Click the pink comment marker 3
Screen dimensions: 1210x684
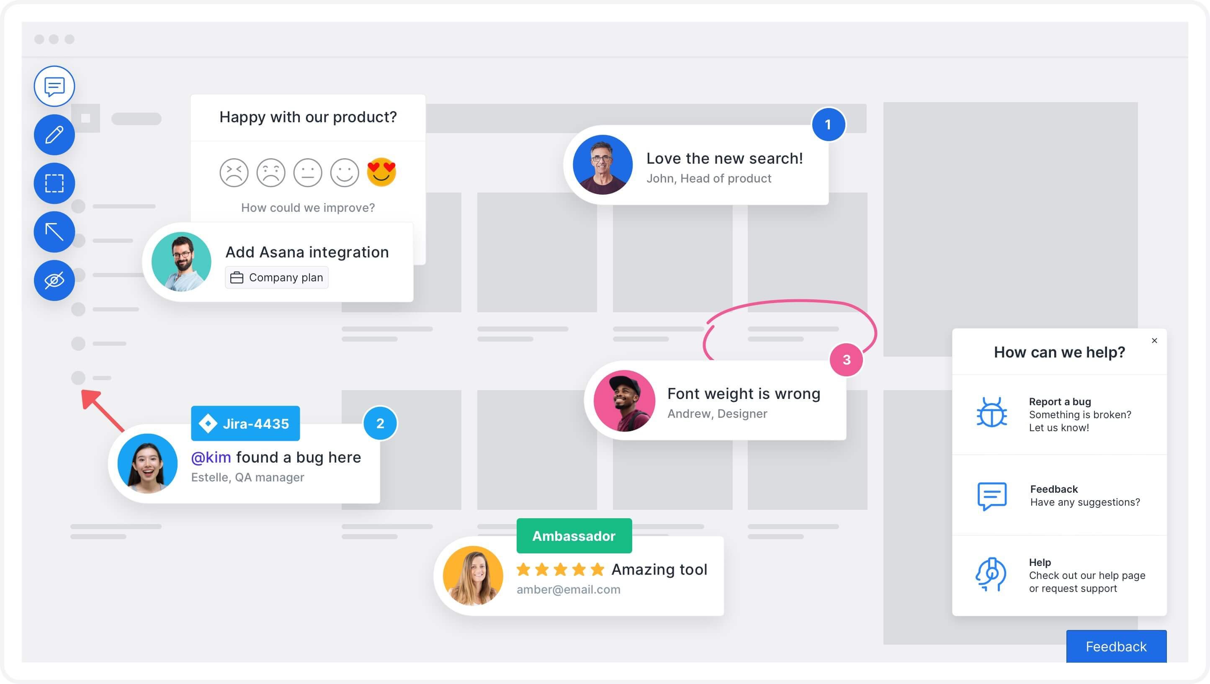tap(846, 360)
